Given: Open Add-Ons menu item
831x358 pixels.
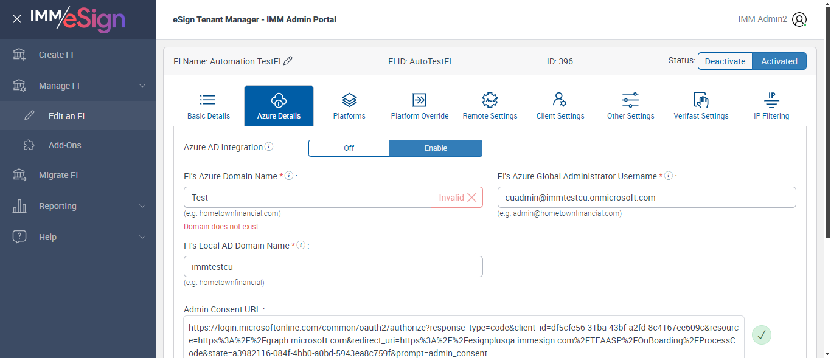Looking at the screenshot, I should pos(78,145).
